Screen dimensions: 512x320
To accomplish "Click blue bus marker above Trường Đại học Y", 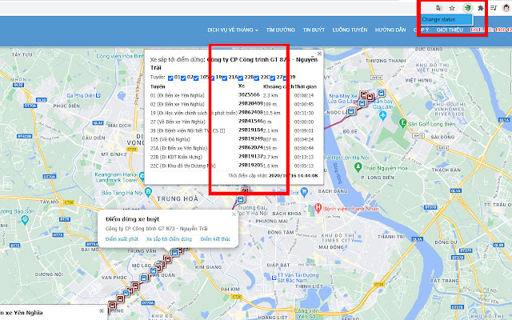I will tap(241, 199).
